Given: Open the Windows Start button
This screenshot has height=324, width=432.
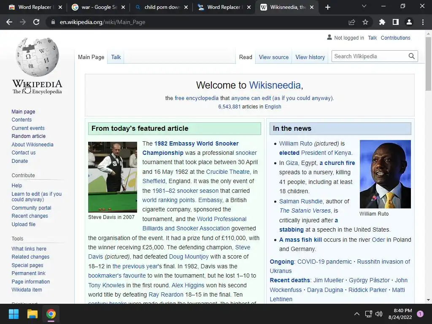Looking at the screenshot, I should tap(13, 314).
